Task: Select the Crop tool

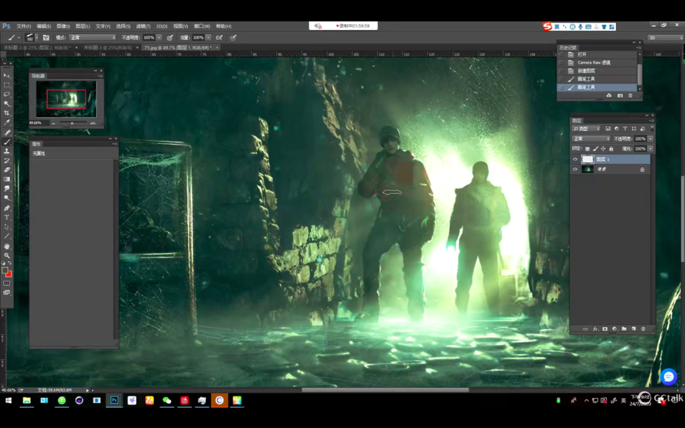Action: pyautogui.click(x=7, y=113)
